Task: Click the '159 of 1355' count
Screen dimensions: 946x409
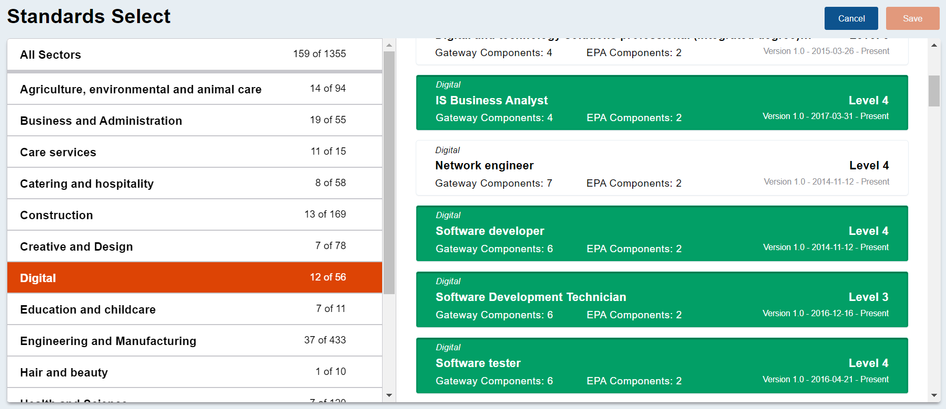Action: coord(320,53)
